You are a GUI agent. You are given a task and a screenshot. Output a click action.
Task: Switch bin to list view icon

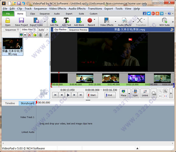pos(40,35)
